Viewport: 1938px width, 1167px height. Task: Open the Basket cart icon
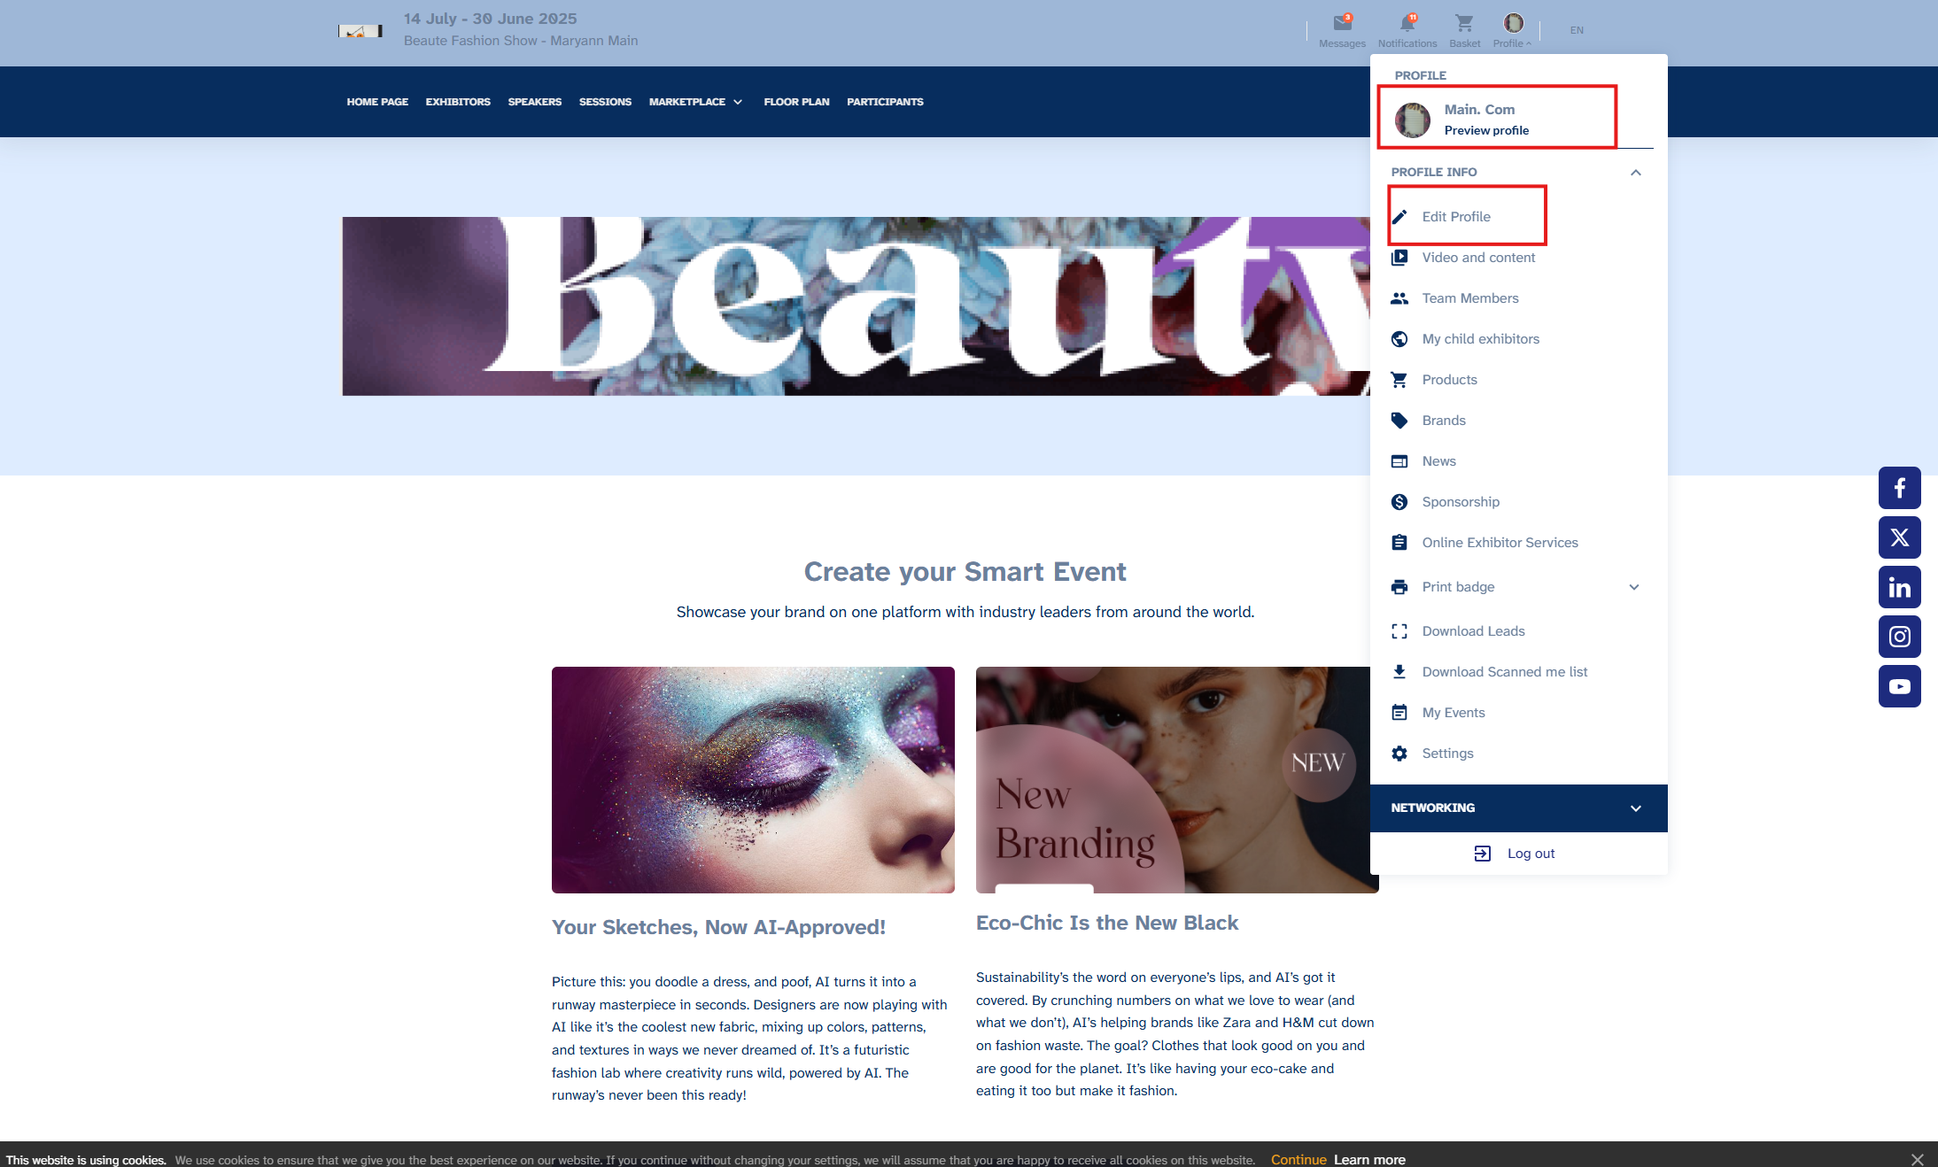[x=1464, y=24]
